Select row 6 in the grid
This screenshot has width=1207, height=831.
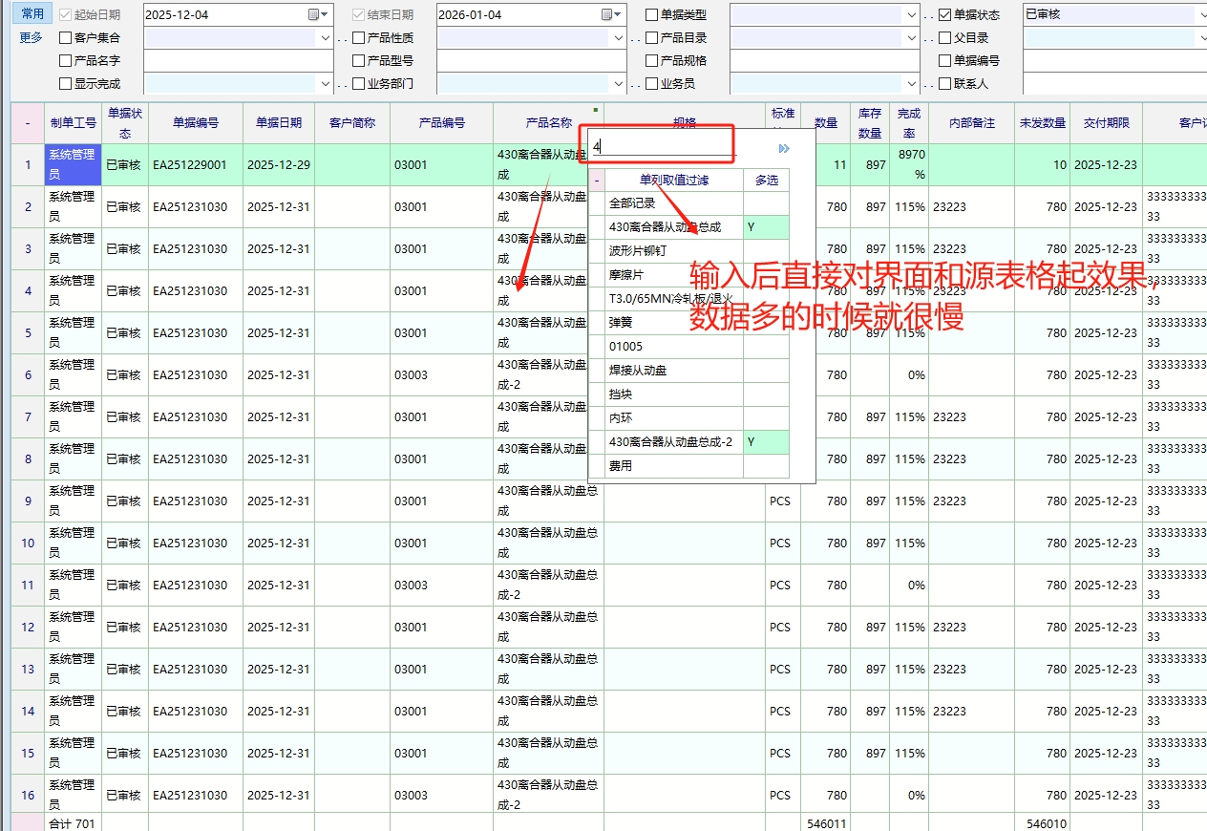[28, 375]
